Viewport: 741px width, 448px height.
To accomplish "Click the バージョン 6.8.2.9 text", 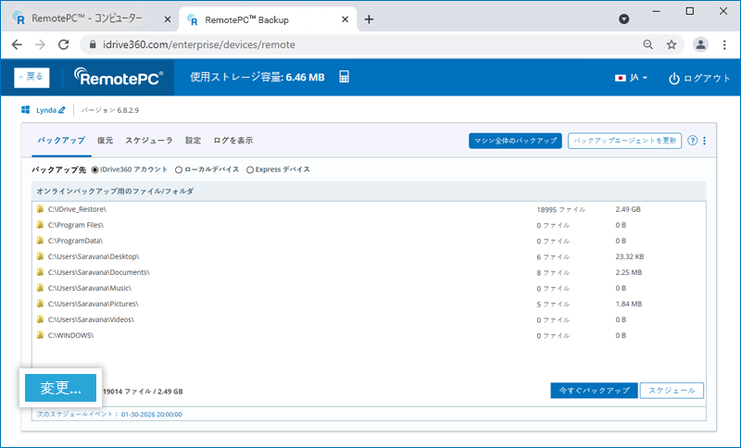I will click(109, 110).
